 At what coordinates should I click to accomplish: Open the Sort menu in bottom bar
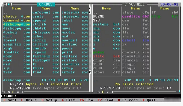point(10,100)
